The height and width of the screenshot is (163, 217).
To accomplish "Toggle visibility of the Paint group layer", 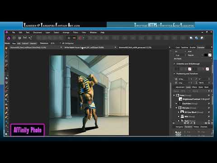I will coord(209,96).
